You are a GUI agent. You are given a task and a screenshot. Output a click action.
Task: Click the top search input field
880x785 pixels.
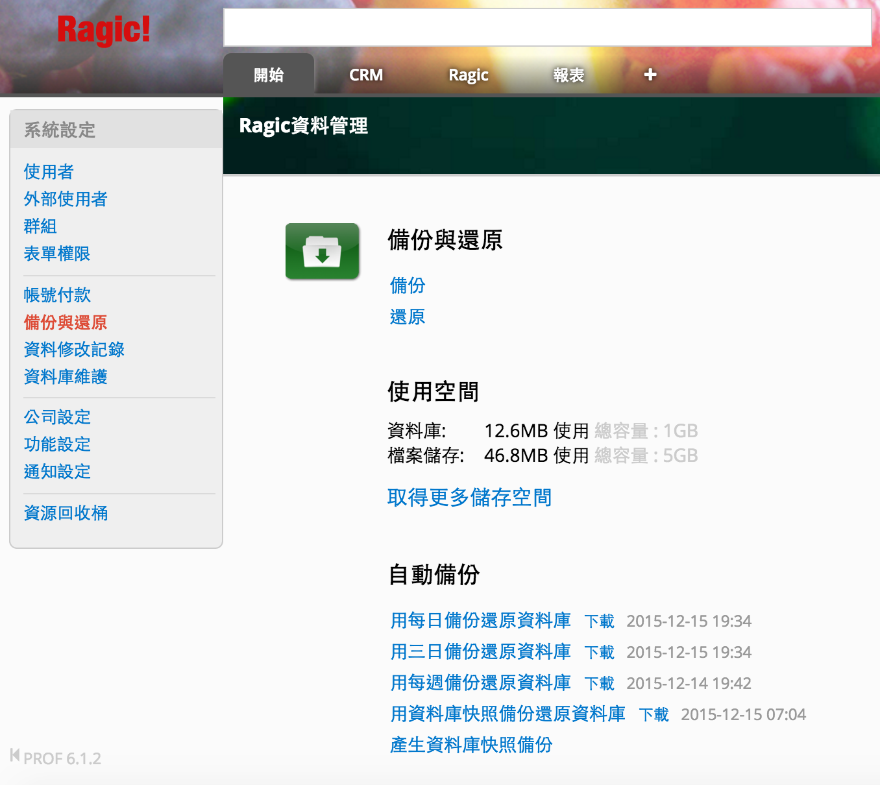coord(546,28)
